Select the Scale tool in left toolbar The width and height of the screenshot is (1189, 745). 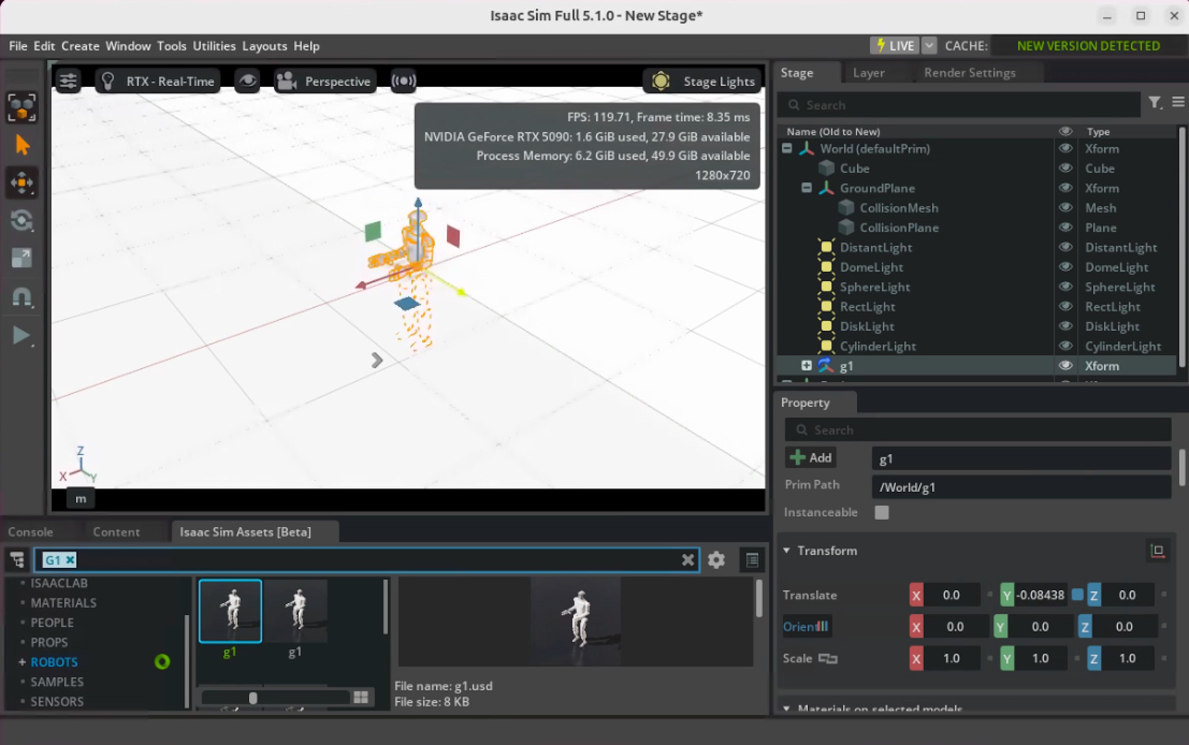point(22,258)
